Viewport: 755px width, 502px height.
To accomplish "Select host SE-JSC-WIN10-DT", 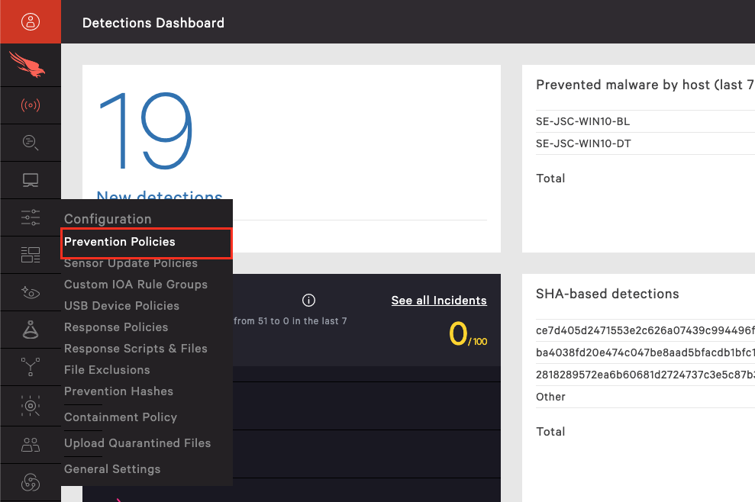I will pyautogui.click(x=583, y=143).
